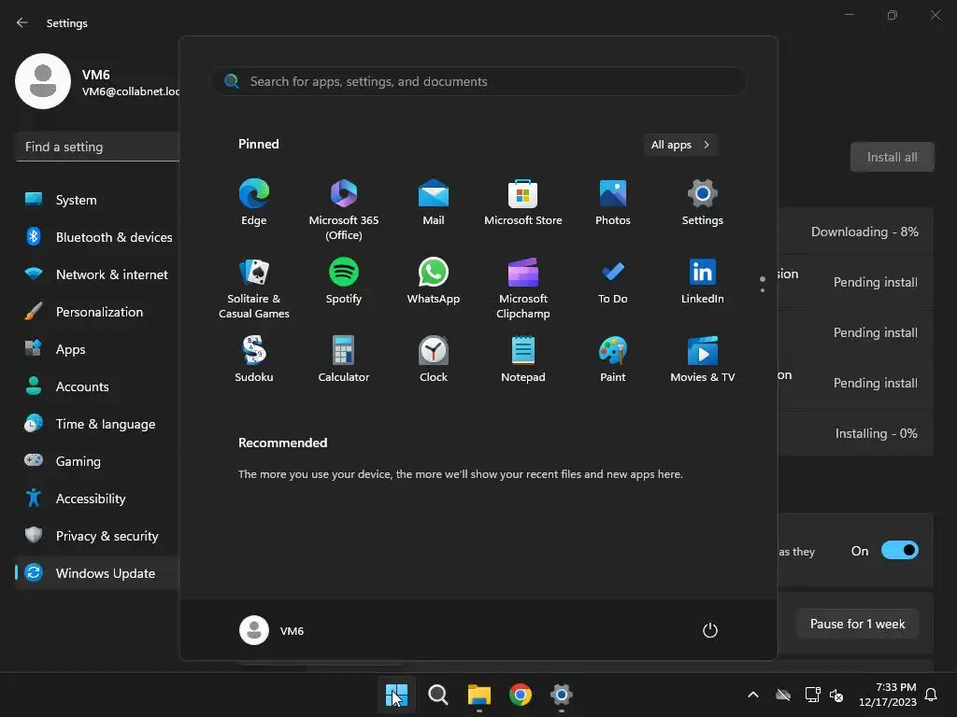The image size is (957, 717).
Task: Open Microsoft Store from Start menu
Action: [523, 203]
